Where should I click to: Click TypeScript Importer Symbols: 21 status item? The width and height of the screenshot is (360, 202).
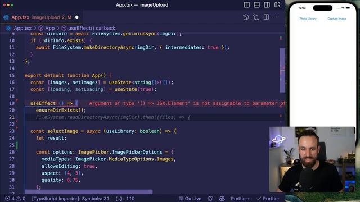[70, 199]
